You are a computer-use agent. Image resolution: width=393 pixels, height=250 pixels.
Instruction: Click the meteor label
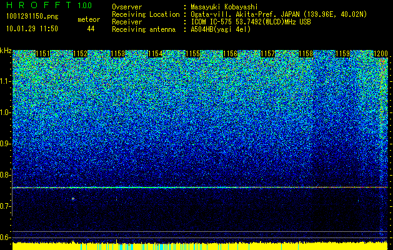click(89, 19)
